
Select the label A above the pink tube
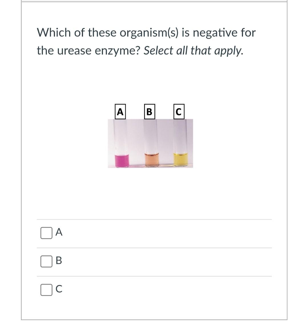(120, 111)
